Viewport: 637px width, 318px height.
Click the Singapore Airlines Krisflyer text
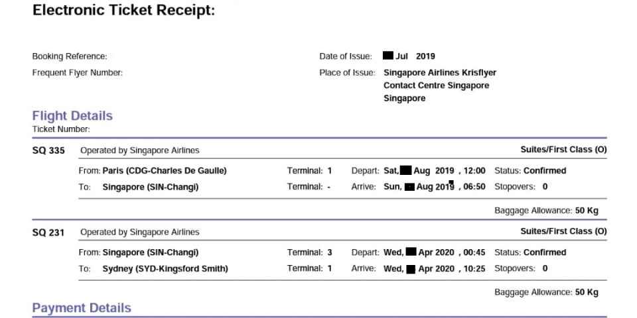click(x=440, y=73)
